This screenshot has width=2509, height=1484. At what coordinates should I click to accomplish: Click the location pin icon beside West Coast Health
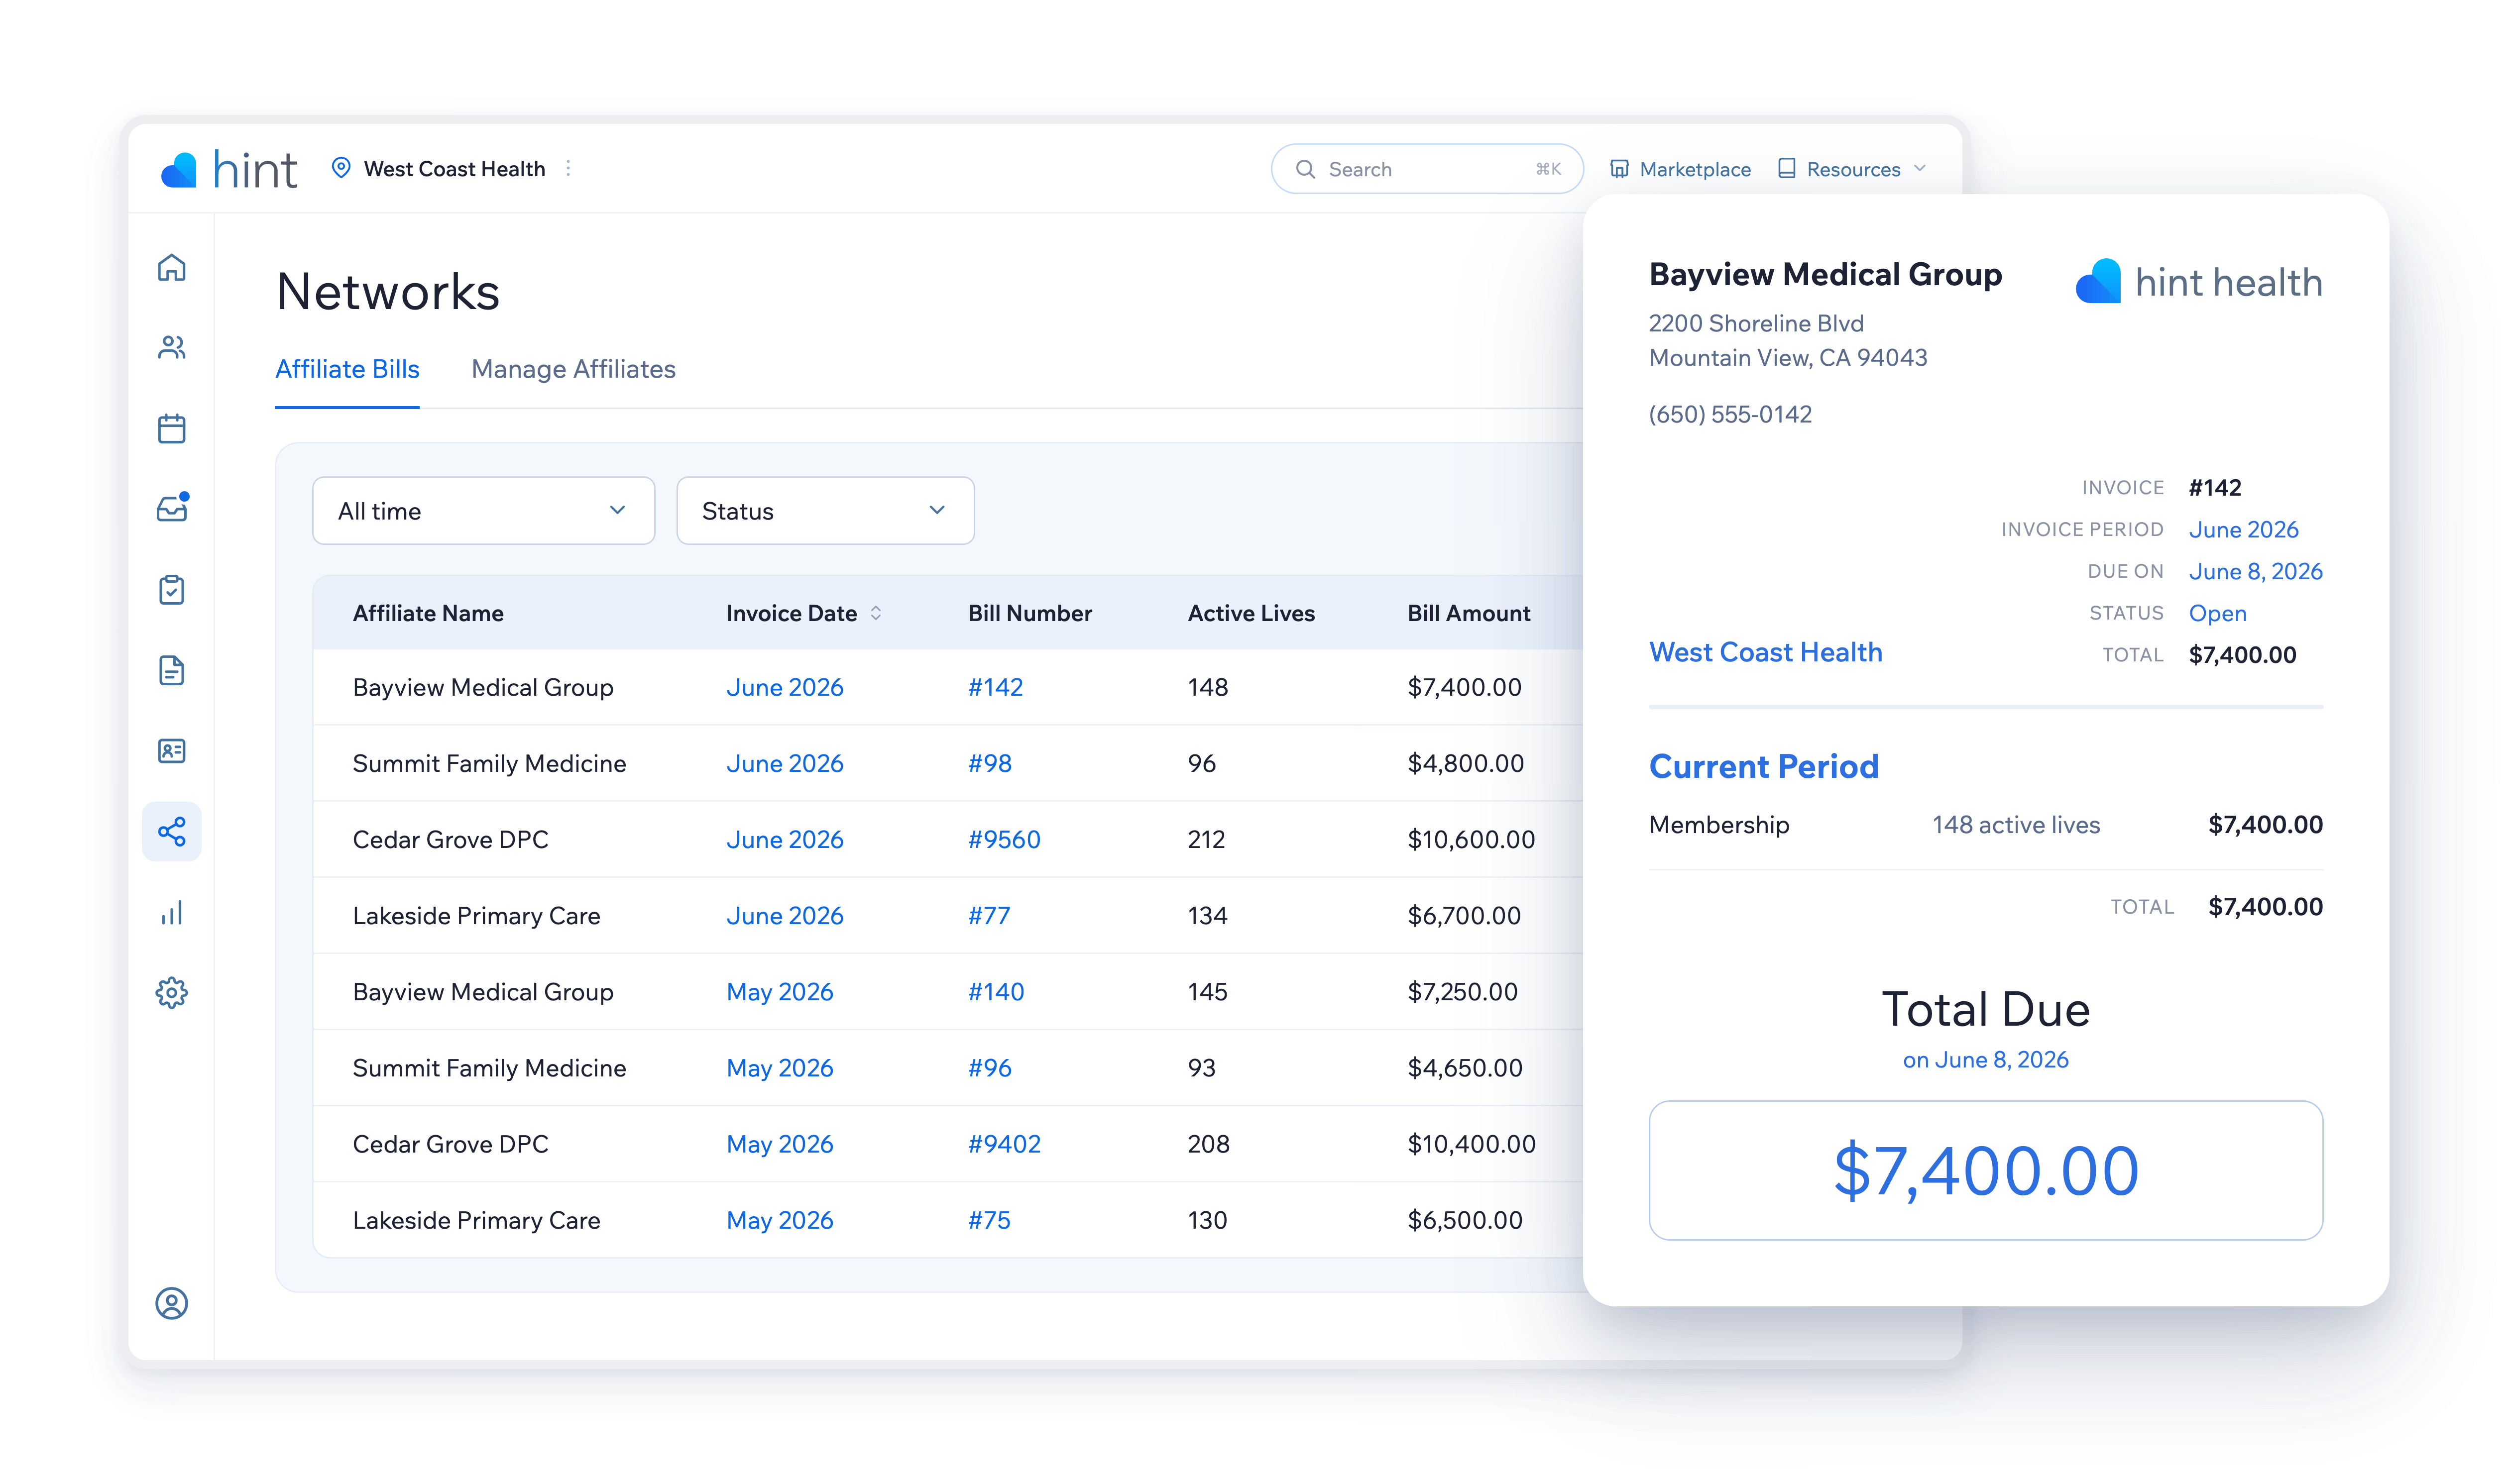coord(341,168)
